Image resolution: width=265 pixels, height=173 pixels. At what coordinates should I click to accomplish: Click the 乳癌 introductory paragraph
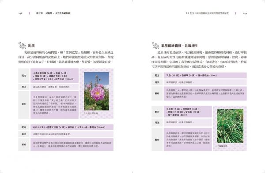click(x=66, y=57)
